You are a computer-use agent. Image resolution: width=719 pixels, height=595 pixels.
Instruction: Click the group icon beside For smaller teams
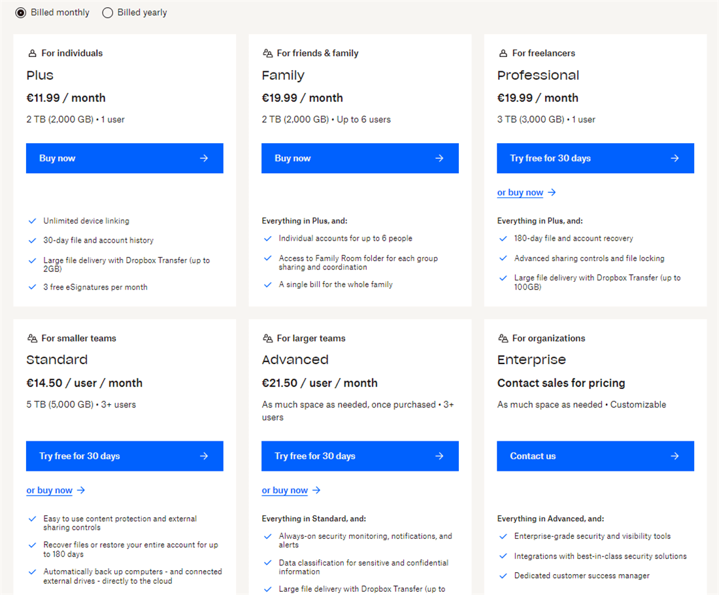32,339
